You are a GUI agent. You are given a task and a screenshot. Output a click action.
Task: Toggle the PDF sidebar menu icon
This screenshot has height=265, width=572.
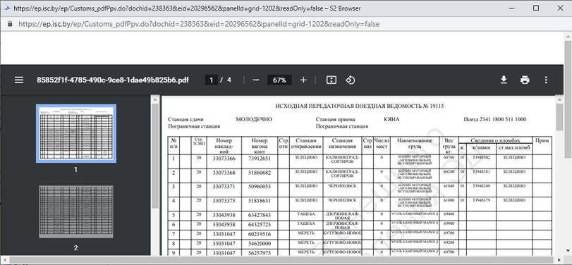(x=19, y=80)
